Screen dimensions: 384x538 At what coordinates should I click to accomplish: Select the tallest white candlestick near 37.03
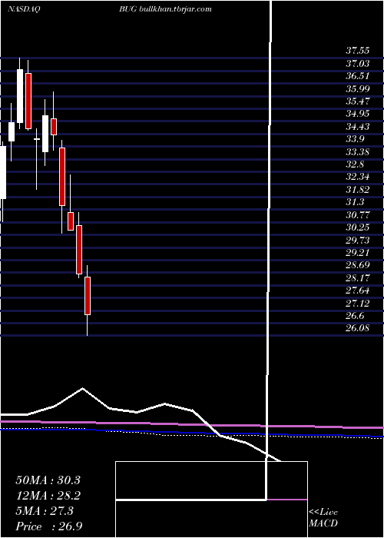[20, 96]
